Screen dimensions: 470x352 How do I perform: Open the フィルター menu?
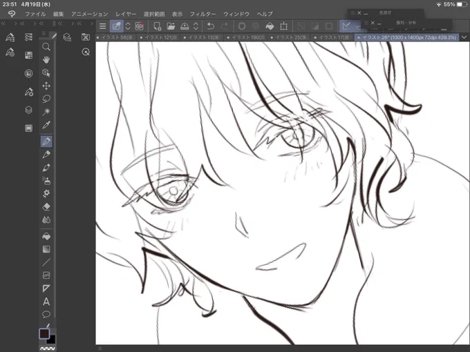203,14
